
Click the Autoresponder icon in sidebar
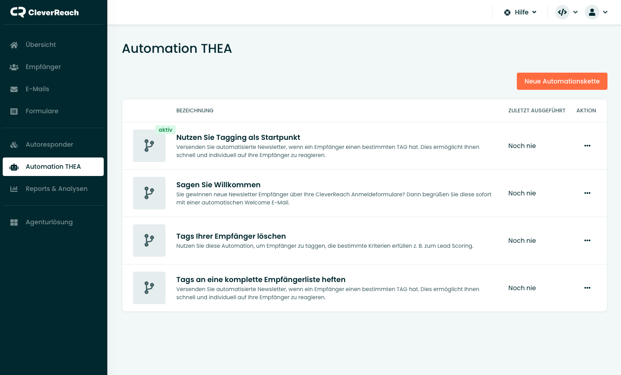tap(14, 144)
